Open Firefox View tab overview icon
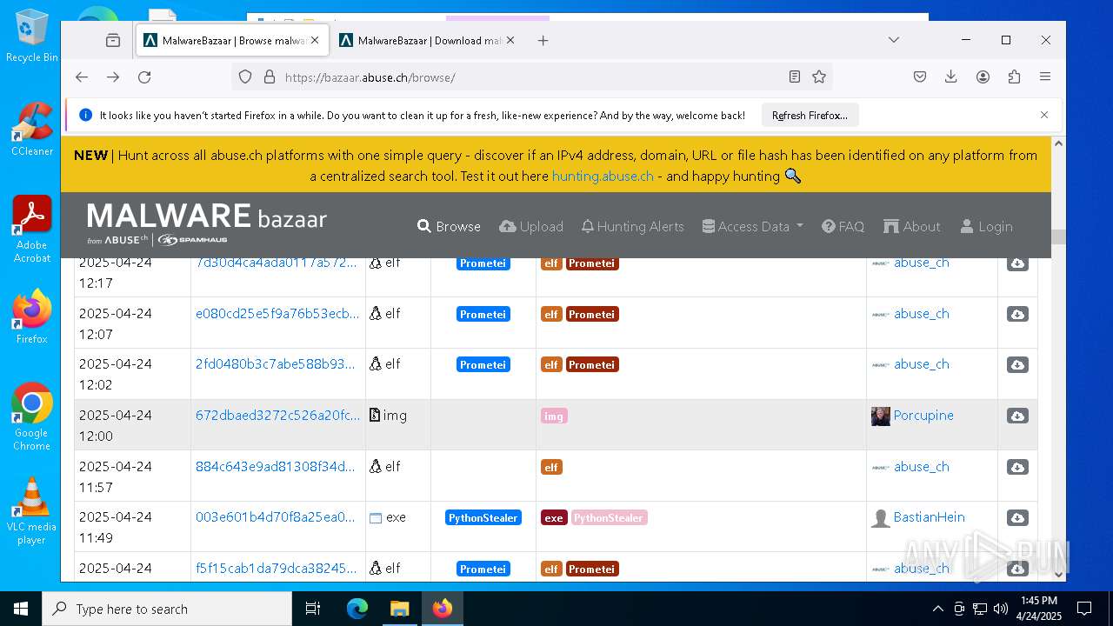 [113, 40]
